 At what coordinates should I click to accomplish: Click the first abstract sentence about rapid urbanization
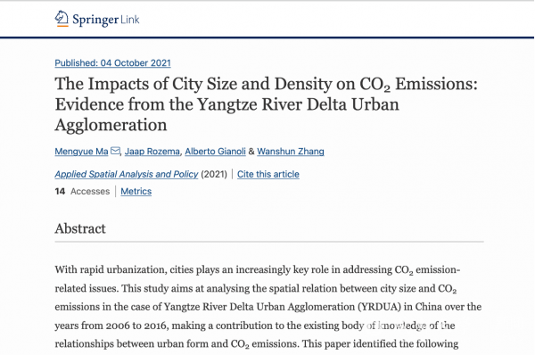pyautogui.click(x=258, y=279)
